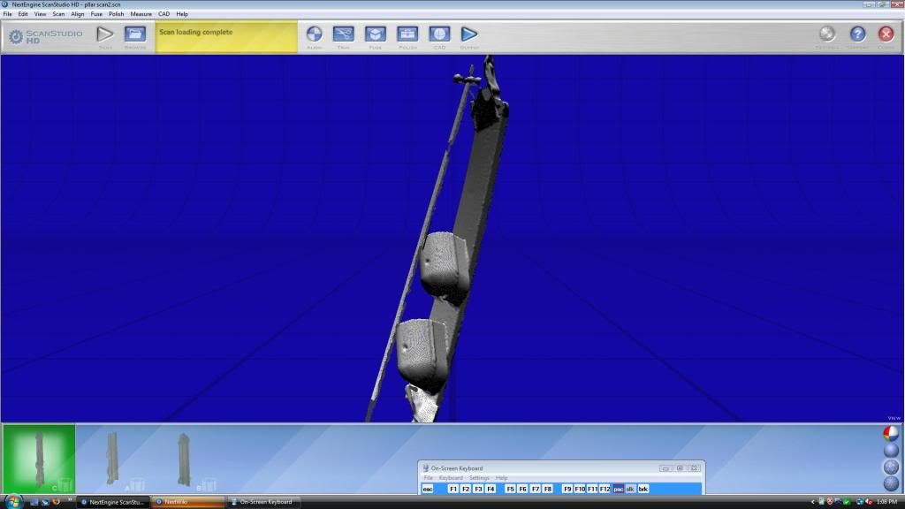Image resolution: width=905 pixels, height=509 pixels.
Task: Open the Align menu
Action: coord(78,14)
